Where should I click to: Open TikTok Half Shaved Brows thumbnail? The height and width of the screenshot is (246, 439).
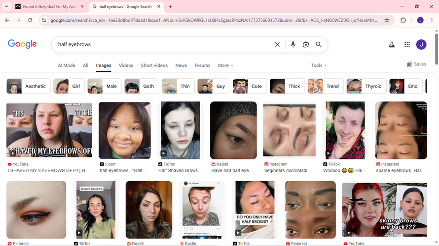pyautogui.click(x=181, y=130)
